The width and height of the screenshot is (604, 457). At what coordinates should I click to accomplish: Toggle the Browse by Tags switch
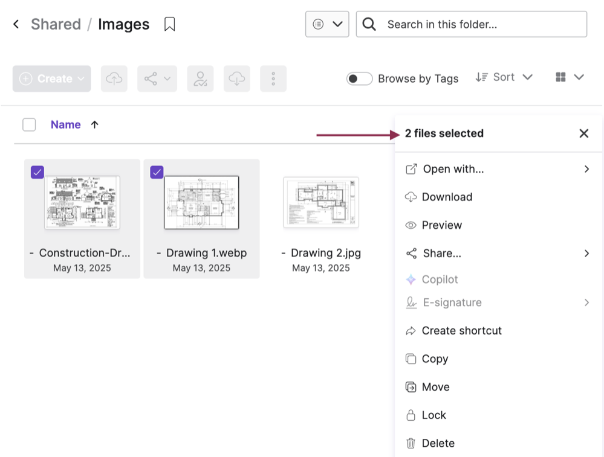coord(359,78)
